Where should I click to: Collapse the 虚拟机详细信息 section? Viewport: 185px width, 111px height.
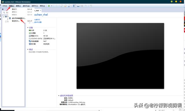[x=59, y=96]
